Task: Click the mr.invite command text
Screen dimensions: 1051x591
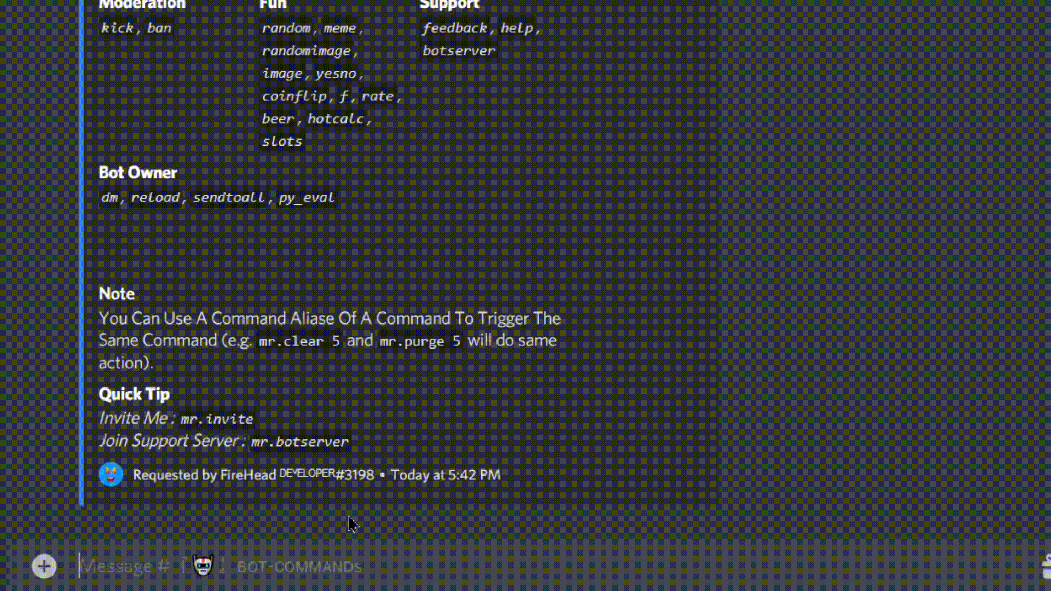Action: pyautogui.click(x=217, y=419)
